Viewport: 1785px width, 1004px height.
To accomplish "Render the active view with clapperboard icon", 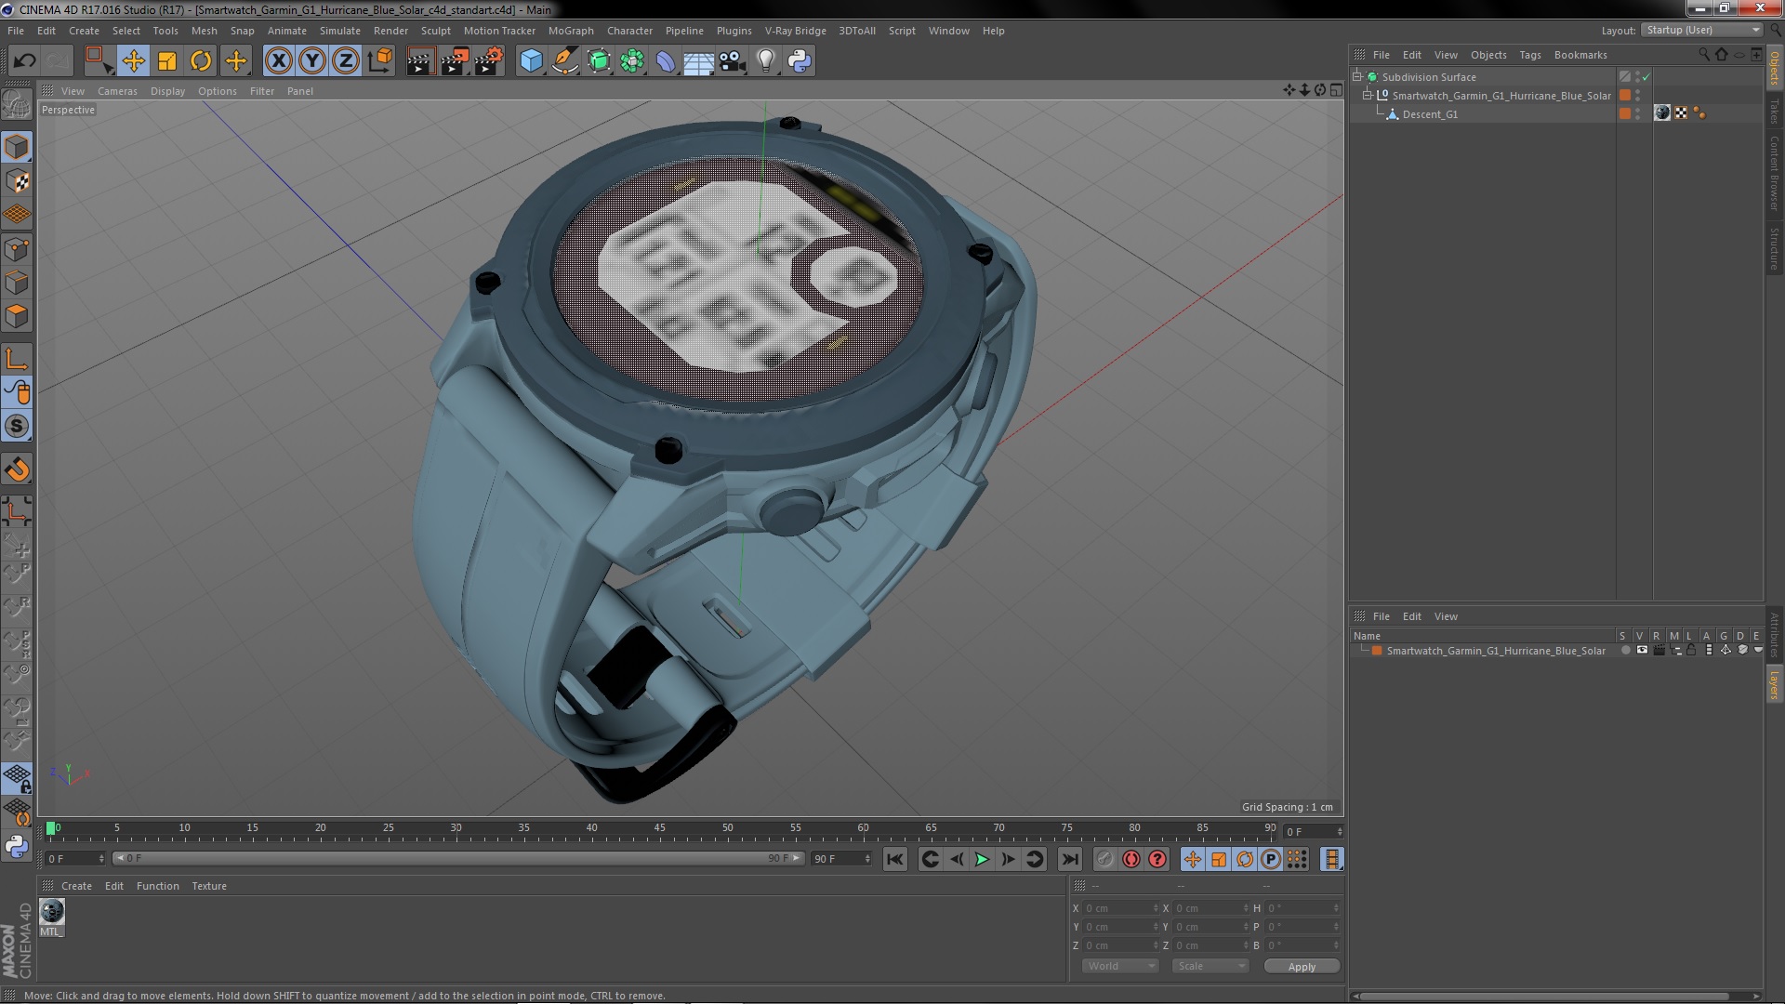I will click(420, 61).
